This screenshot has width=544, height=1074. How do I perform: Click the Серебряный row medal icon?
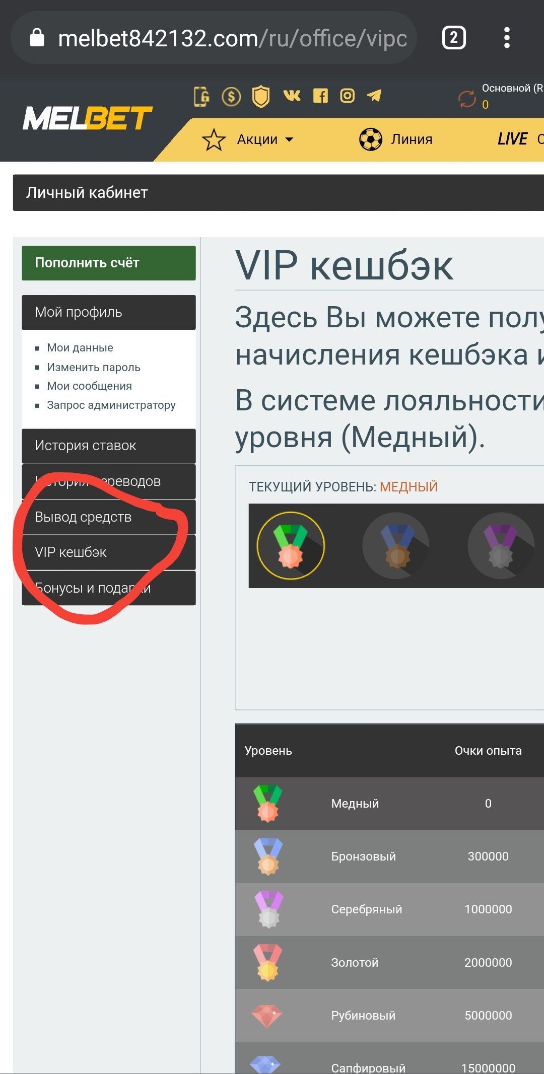coord(269,909)
